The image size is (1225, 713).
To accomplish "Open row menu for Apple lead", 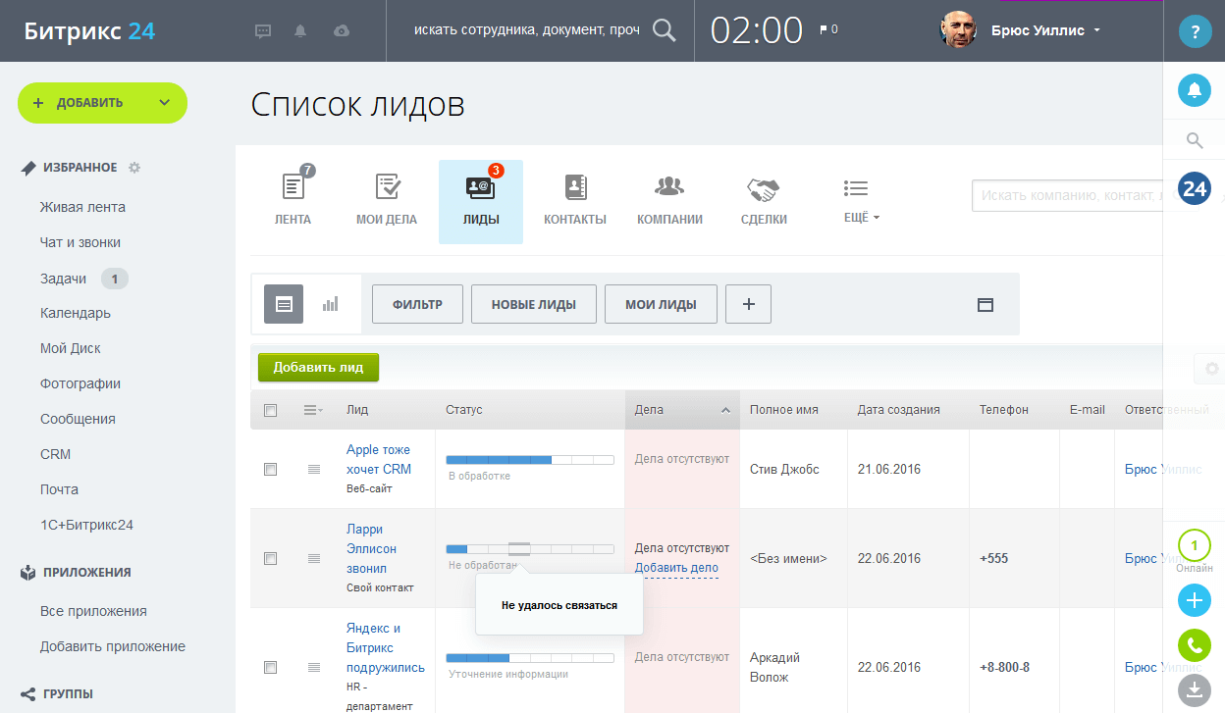I will point(314,470).
